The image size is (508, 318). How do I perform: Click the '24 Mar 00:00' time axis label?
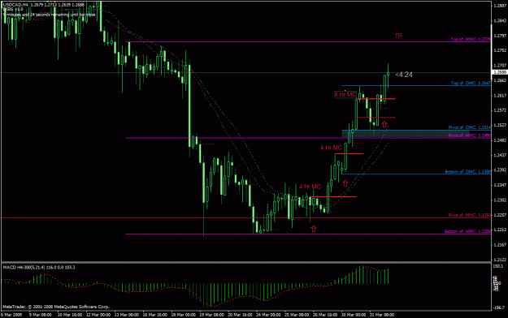tap(268, 315)
